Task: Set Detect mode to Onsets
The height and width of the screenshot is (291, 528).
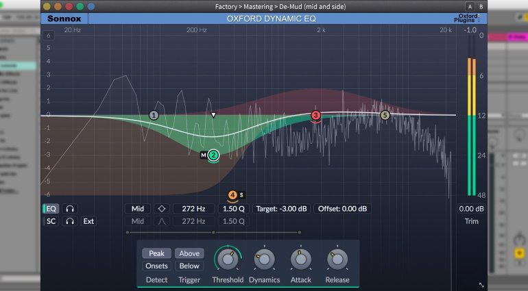Action: pos(156,266)
